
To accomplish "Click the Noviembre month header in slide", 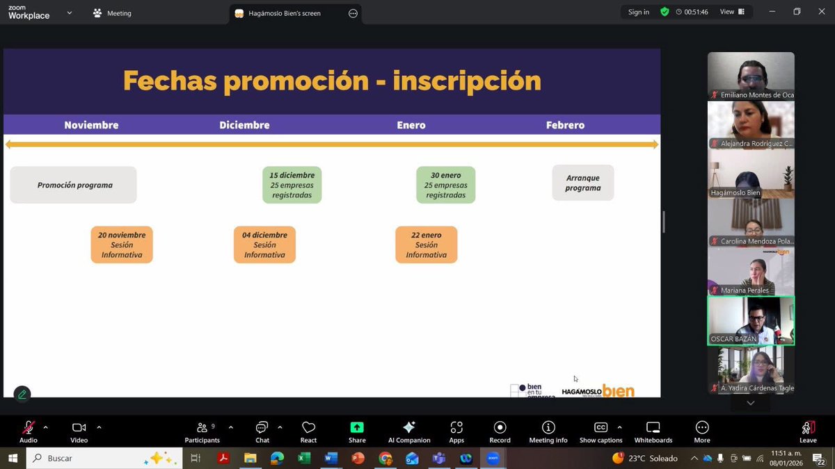I will point(91,125).
